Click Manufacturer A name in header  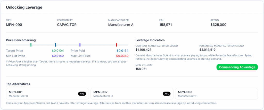121,25
